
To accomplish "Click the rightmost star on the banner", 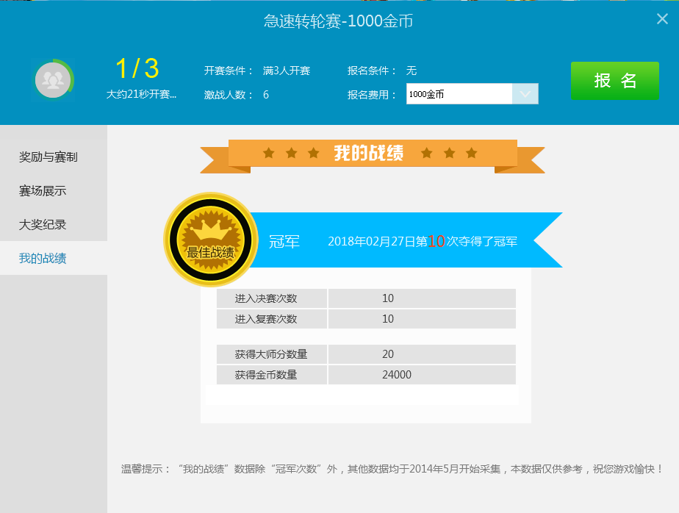I will pyautogui.click(x=472, y=153).
